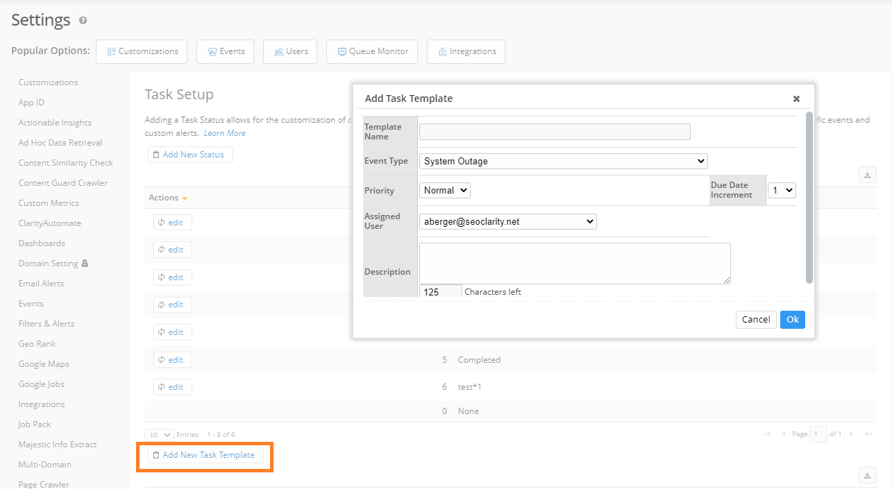Expand the Assigned User dropdown
Image resolution: width=892 pixels, height=489 pixels.
pos(507,221)
